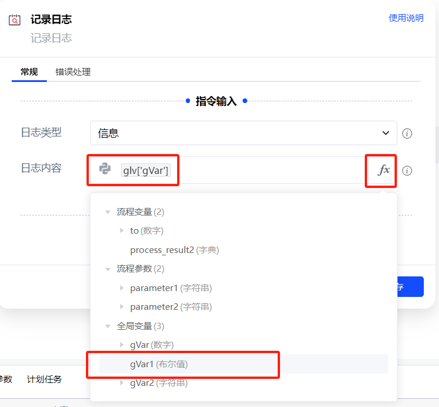Screen dimensions: 439x407
Task: Switch to the 错误处理 tab
Action: point(73,72)
